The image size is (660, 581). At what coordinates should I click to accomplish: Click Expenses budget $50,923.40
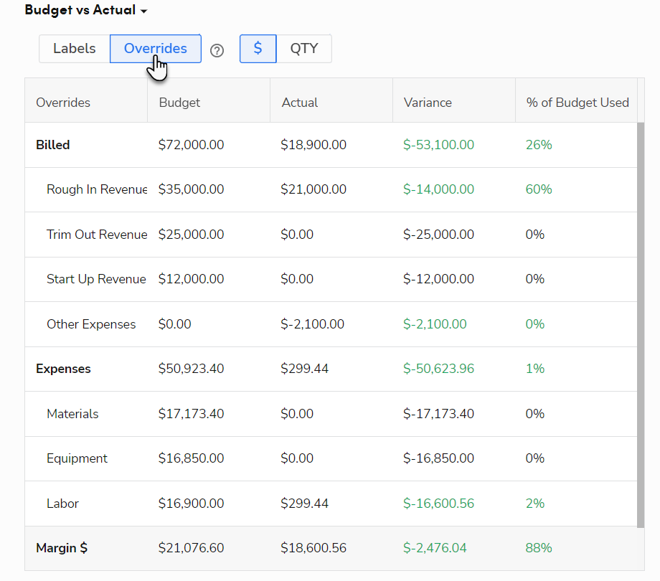pyautogui.click(x=191, y=369)
